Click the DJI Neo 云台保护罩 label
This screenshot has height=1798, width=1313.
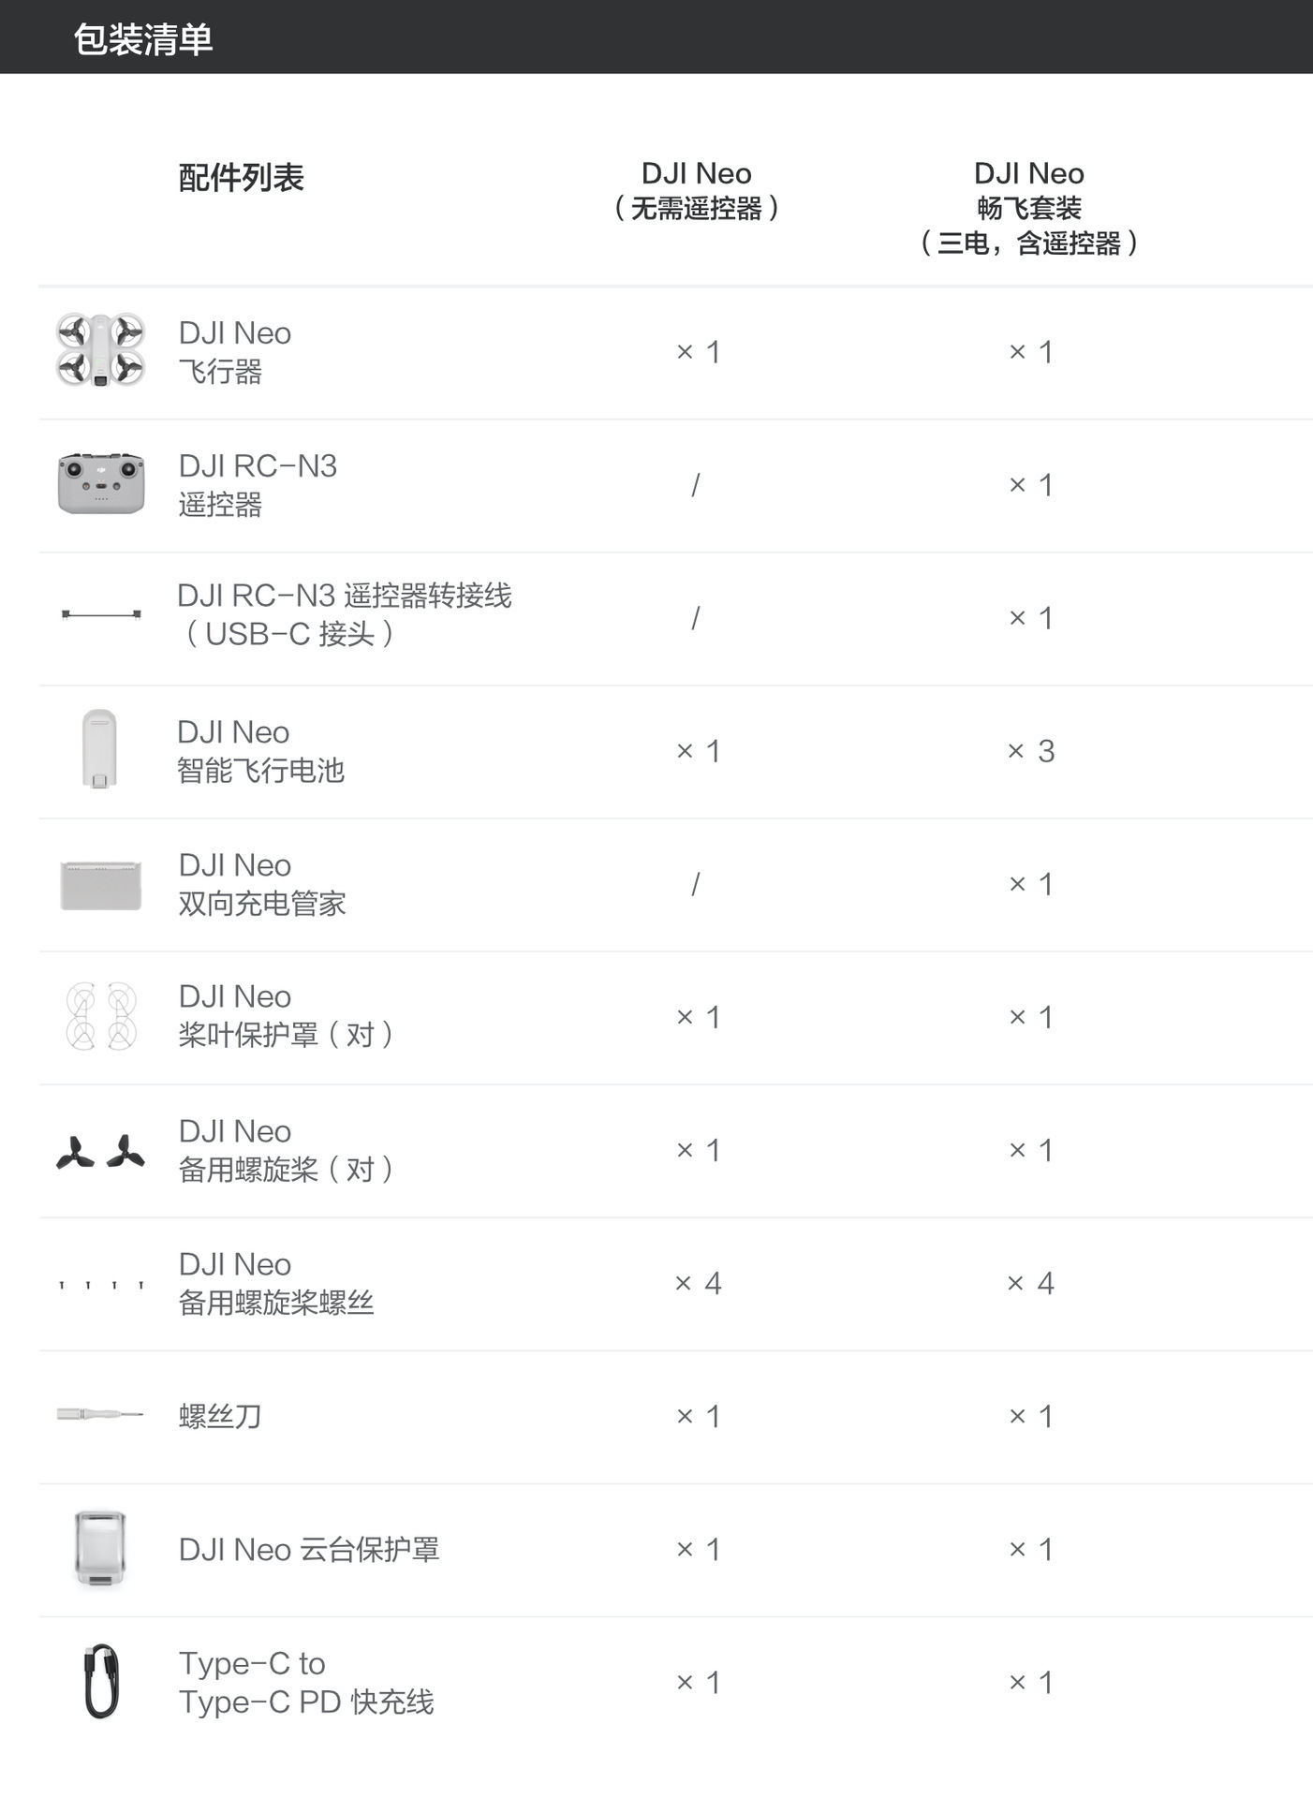309,1550
